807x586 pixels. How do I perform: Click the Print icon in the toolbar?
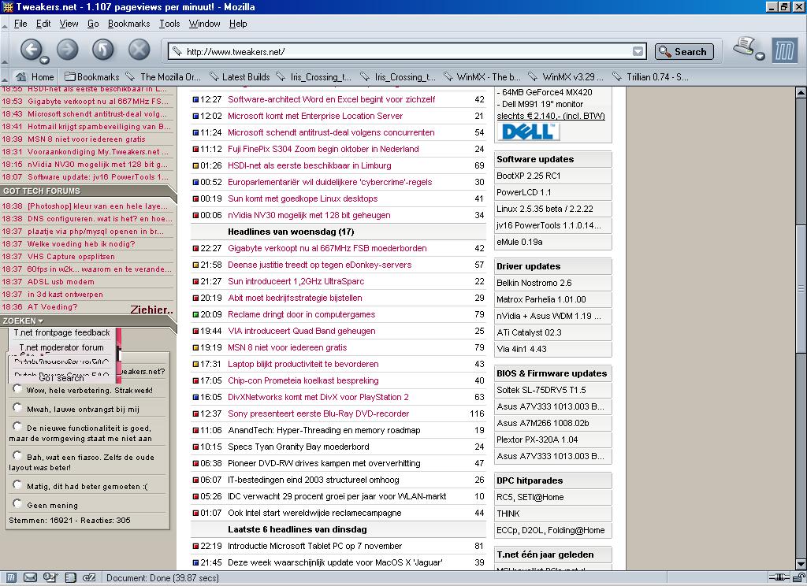click(x=744, y=46)
